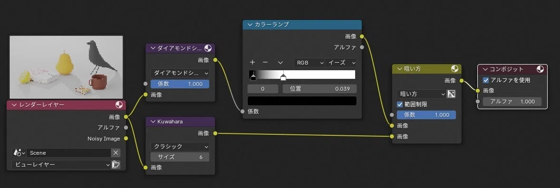The image size is (560, 188).
Task: Click the カラーランプ アルファ output socket
Action: (362, 47)
